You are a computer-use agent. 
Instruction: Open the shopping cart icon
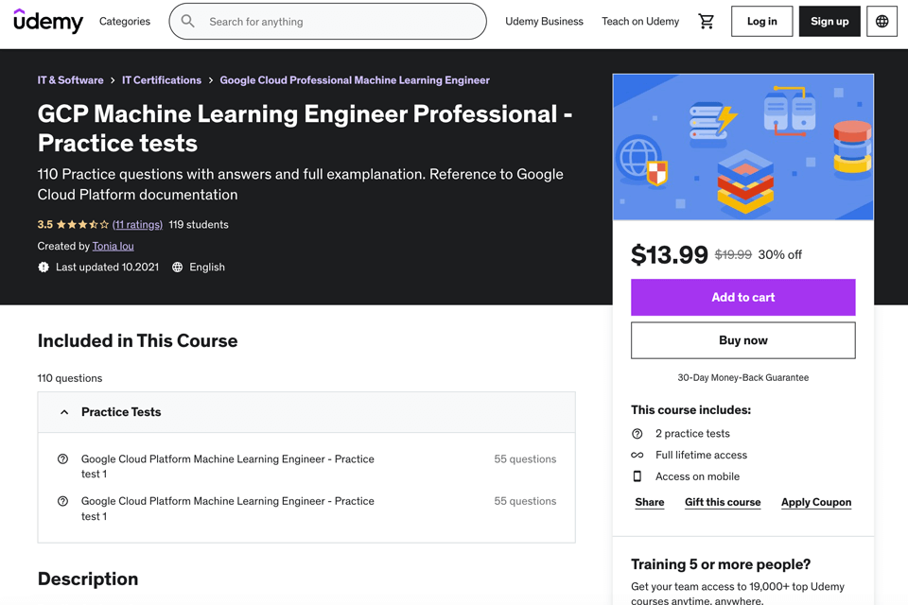[706, 22]
